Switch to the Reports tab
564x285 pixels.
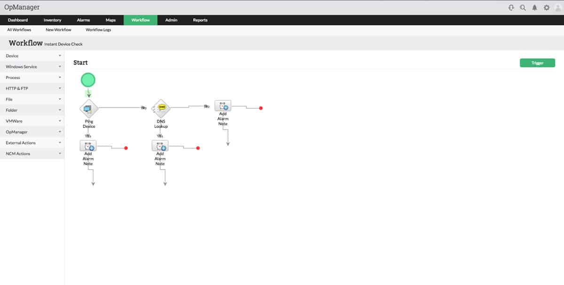[200, 20]
